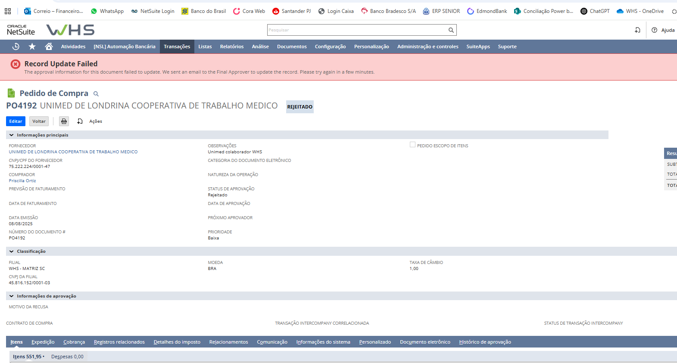Screen dimensions: 677x363
Task: Toggle the Pedido Escopo de Itens checkbox
Action: point(412,145)
